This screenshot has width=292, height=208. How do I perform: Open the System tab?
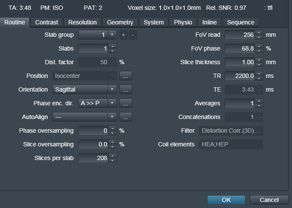pyautogui.click(x=154, y=22)
